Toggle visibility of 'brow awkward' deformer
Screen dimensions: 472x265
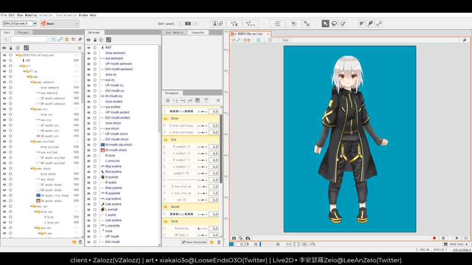[88, 53]
